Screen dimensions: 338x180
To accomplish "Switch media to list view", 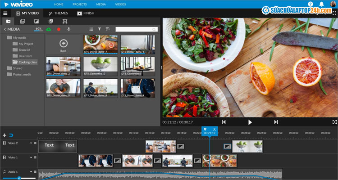I will tap(91, 29).
